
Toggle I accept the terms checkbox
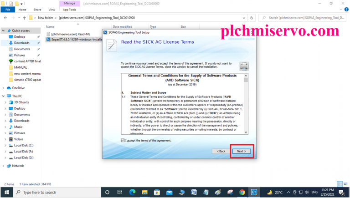pyautogui.click(x=123, y=141)
